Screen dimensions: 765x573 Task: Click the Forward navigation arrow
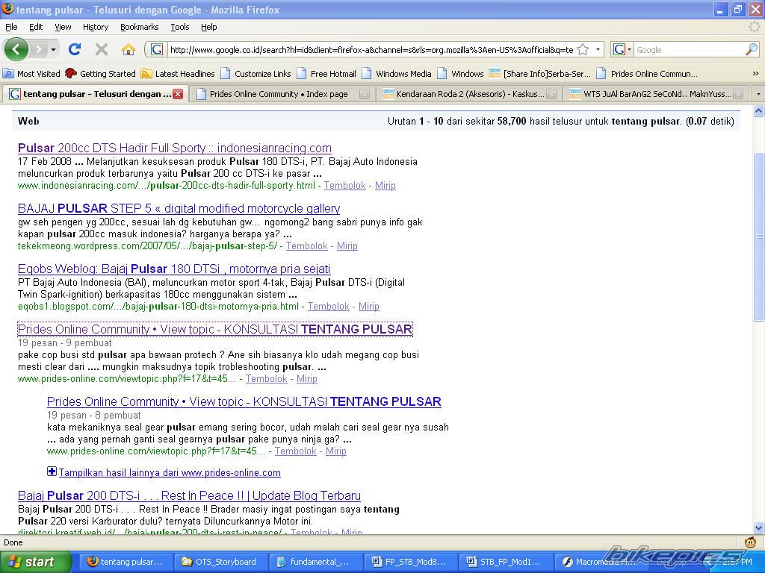(39, 49)
